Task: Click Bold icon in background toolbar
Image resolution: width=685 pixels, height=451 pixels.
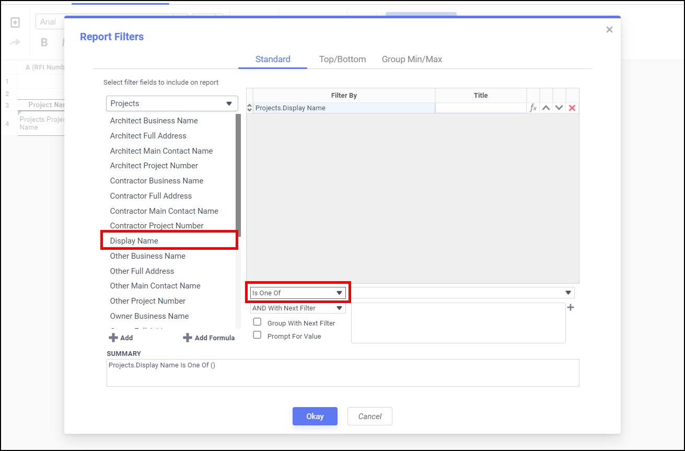Action: click(x=44, y=43)
